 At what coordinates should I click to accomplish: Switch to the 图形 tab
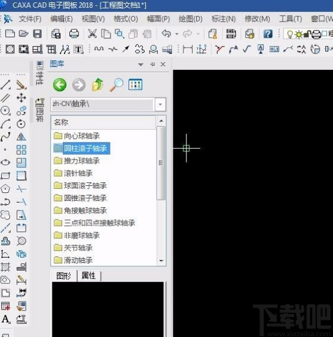click(x=64, y=276)
